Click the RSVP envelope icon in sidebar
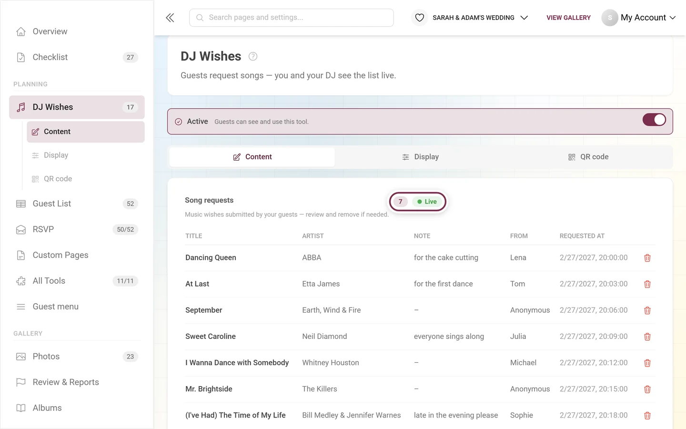 point(21,229)
